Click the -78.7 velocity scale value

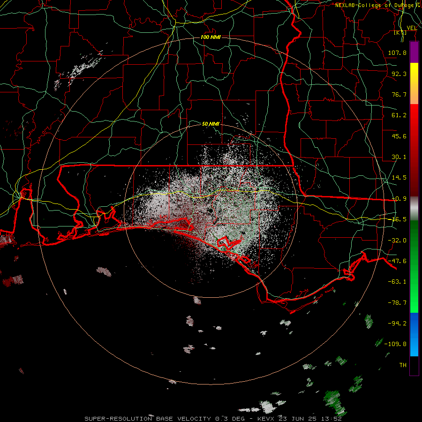click(397, 303)
